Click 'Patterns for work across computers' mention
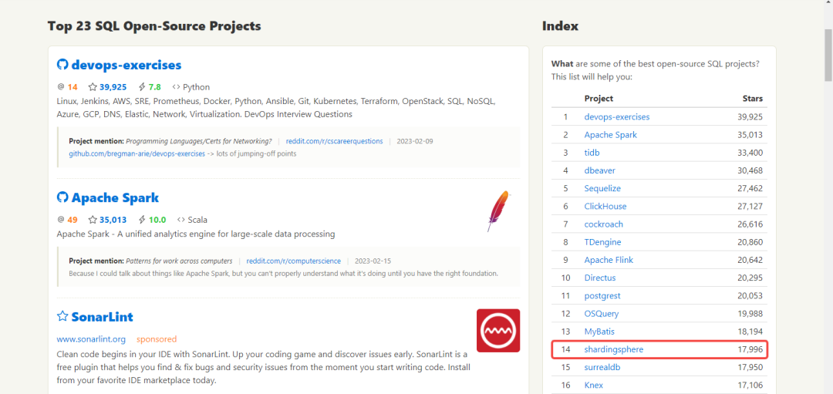Image resolution: width=833 pixels, height=394 pixels. tap(179, 261)
